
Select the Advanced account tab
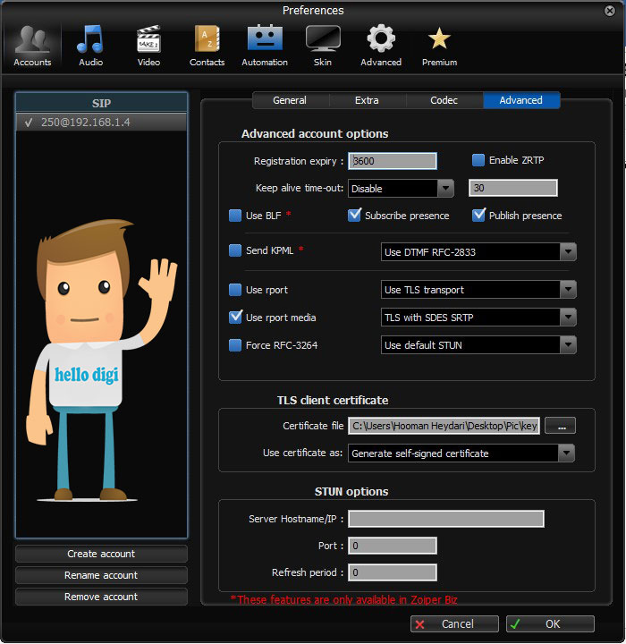[x=520, y=100]
